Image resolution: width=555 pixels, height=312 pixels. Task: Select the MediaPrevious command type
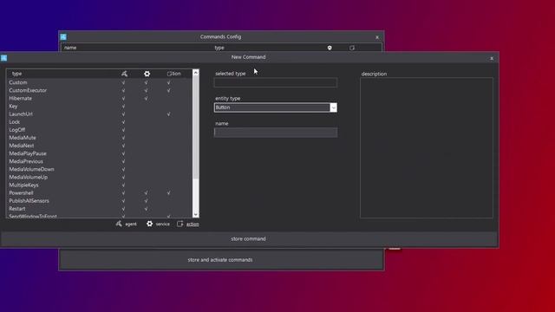pos(100,161)
